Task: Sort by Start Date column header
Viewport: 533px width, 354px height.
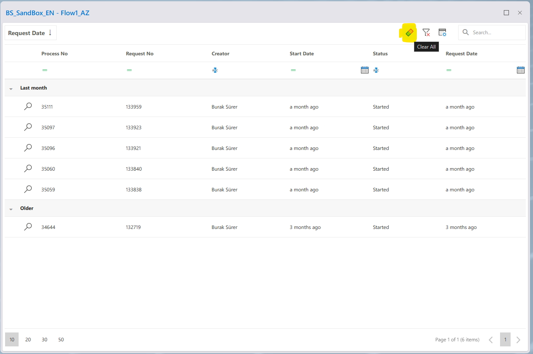Action: 302,54
